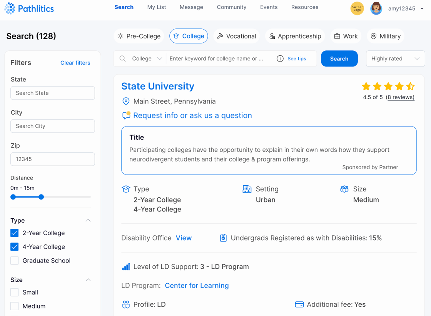
Task: Click the info icon beside See tips
Action: point(280,59)
